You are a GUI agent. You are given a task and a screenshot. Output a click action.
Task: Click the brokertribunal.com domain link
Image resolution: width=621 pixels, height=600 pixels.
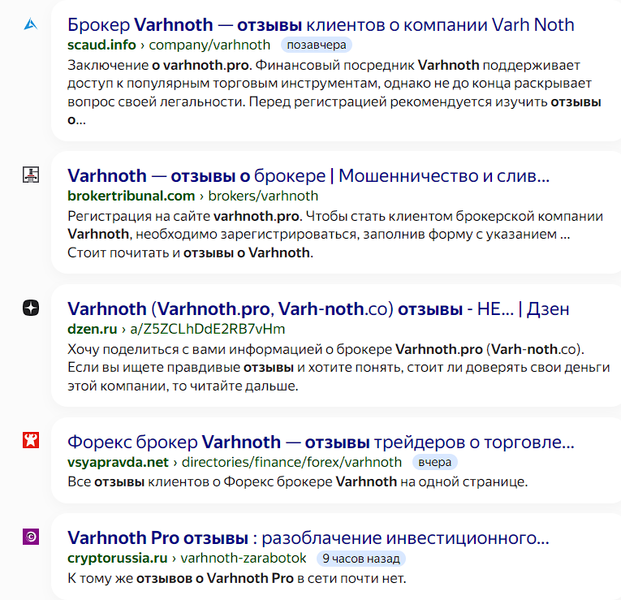[132, 196]
